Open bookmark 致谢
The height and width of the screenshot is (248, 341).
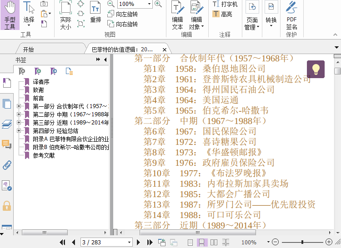pos(38,90)
